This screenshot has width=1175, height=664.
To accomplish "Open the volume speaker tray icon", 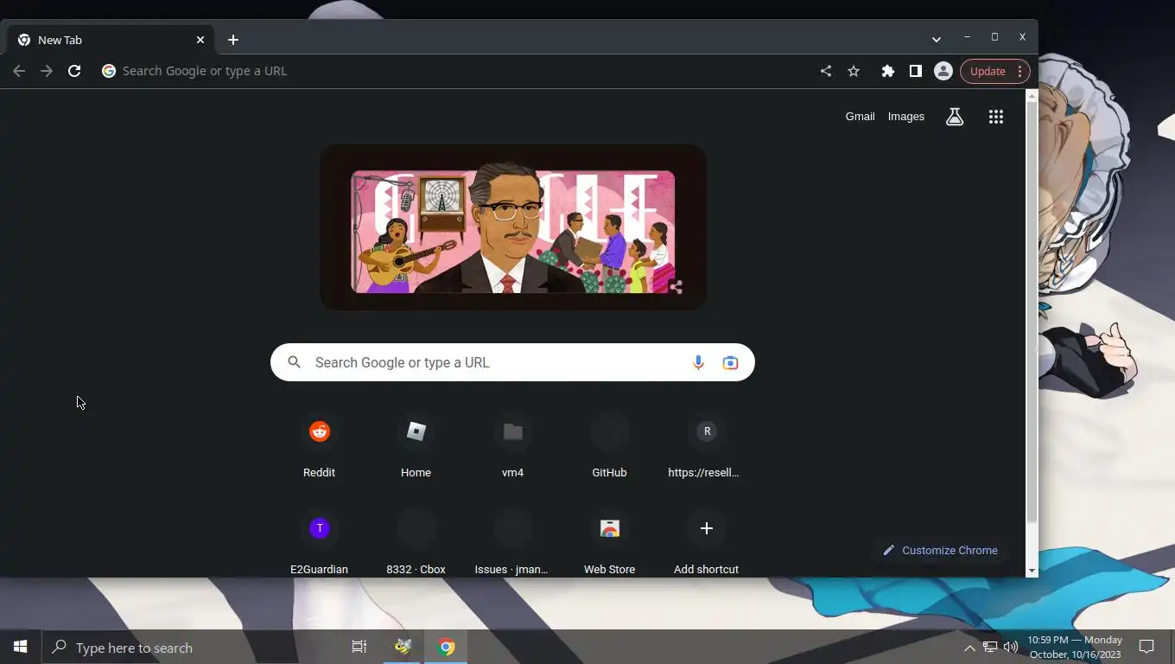I will coord(1011,648).
